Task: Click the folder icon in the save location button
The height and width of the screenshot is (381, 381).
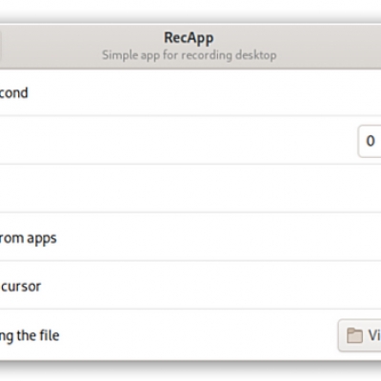Action: pos(354,335)
